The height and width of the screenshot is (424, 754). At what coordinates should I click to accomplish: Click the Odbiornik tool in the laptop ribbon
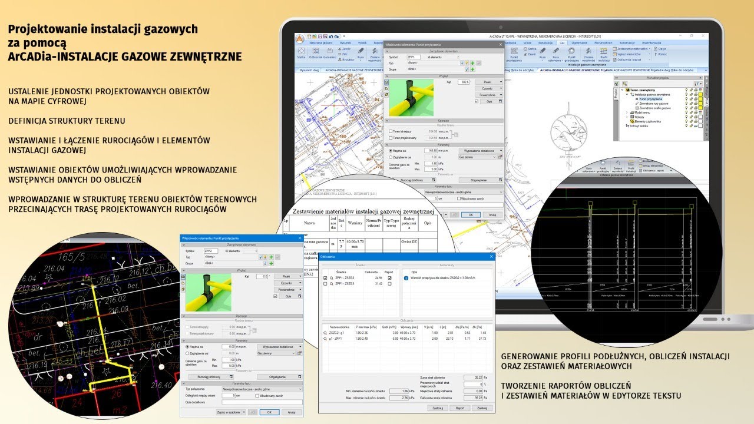coord(315,54)
